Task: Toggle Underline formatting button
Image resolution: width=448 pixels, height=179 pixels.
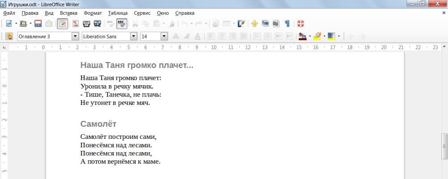Action: click(x=198, y=36)
